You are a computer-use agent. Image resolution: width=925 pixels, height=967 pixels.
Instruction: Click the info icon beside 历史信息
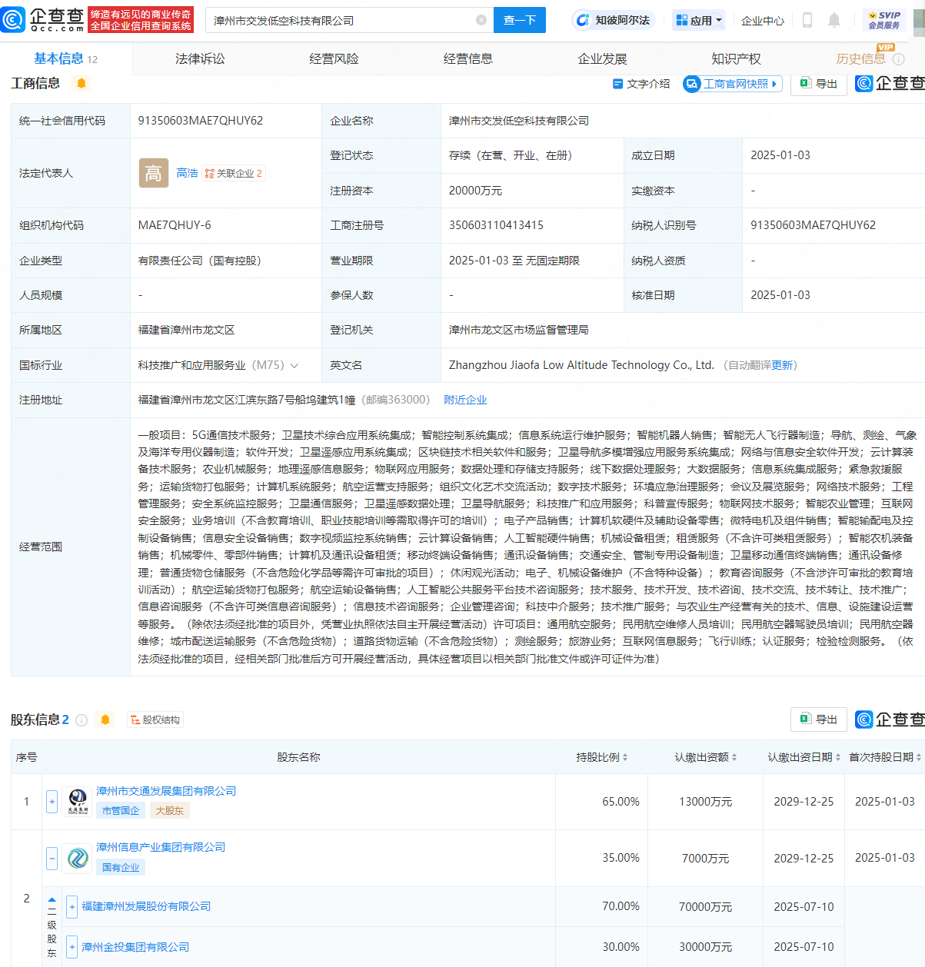pos(898,59)
